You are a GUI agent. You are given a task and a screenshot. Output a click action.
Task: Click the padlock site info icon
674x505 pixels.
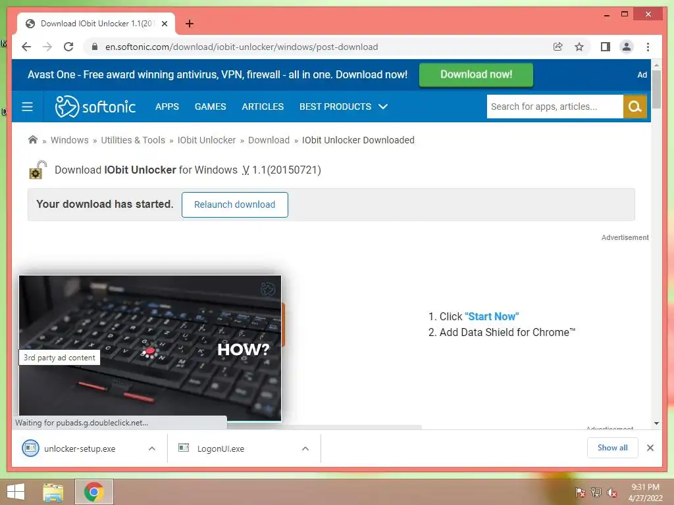tap(95, 47)
